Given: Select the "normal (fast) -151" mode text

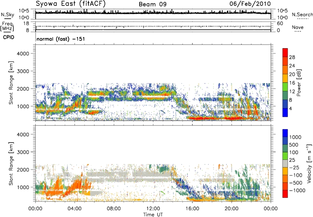Looking at the screenshot, I should (x=61, y=39).
